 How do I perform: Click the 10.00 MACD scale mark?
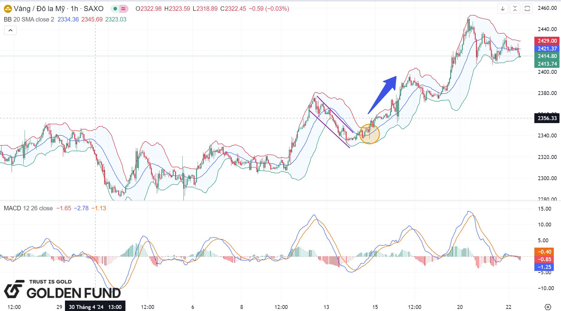coord(545,225)
